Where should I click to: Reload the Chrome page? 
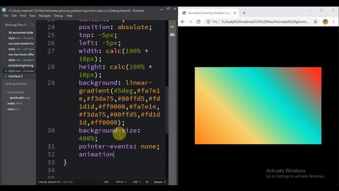199,22
